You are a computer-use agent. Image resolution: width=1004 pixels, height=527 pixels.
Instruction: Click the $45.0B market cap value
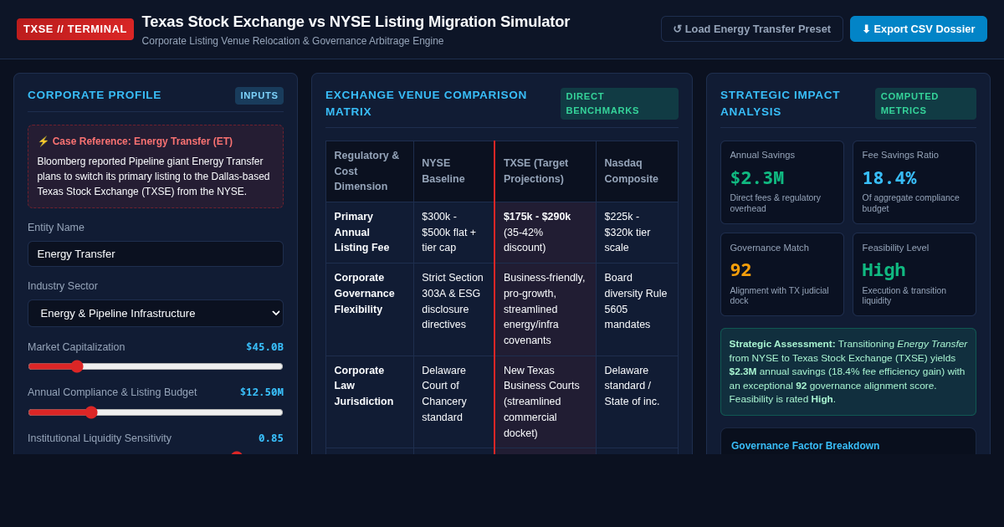(264, 346)
